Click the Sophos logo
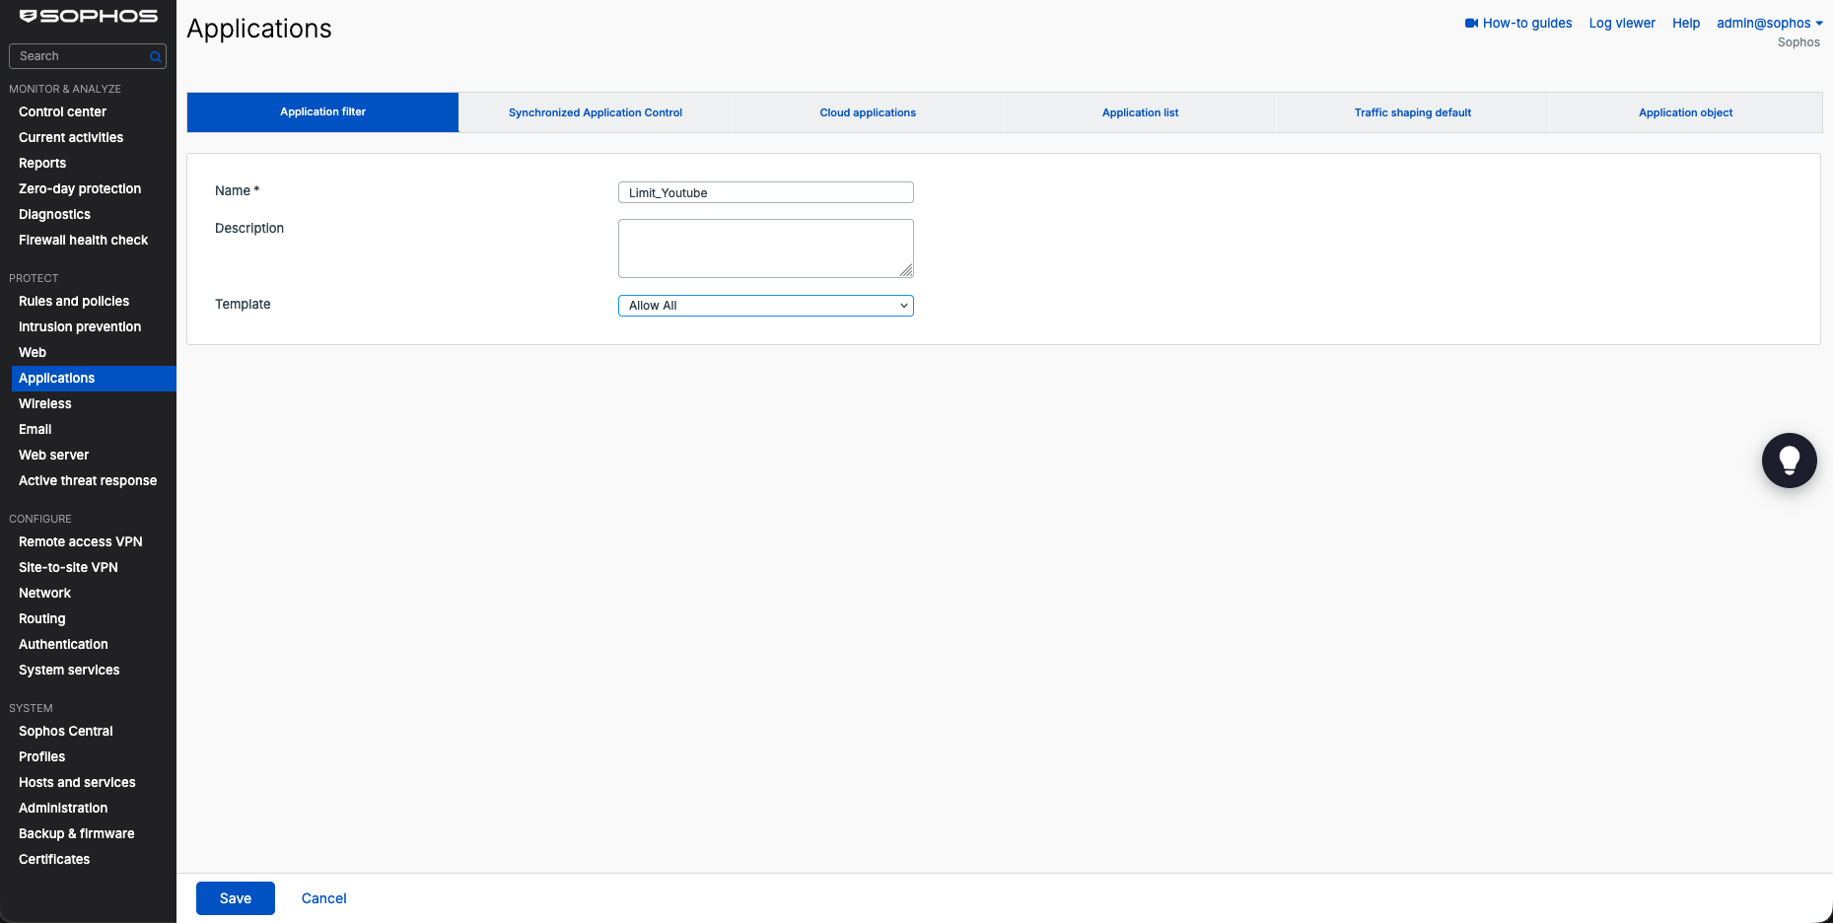The width and height of the screenshot is (1833, 923). click(x=89, y=16)
